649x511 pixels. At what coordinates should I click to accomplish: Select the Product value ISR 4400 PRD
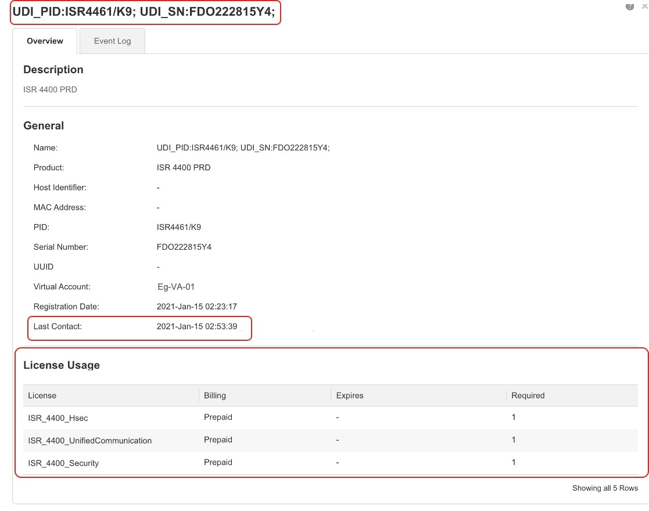coord(184,168)
